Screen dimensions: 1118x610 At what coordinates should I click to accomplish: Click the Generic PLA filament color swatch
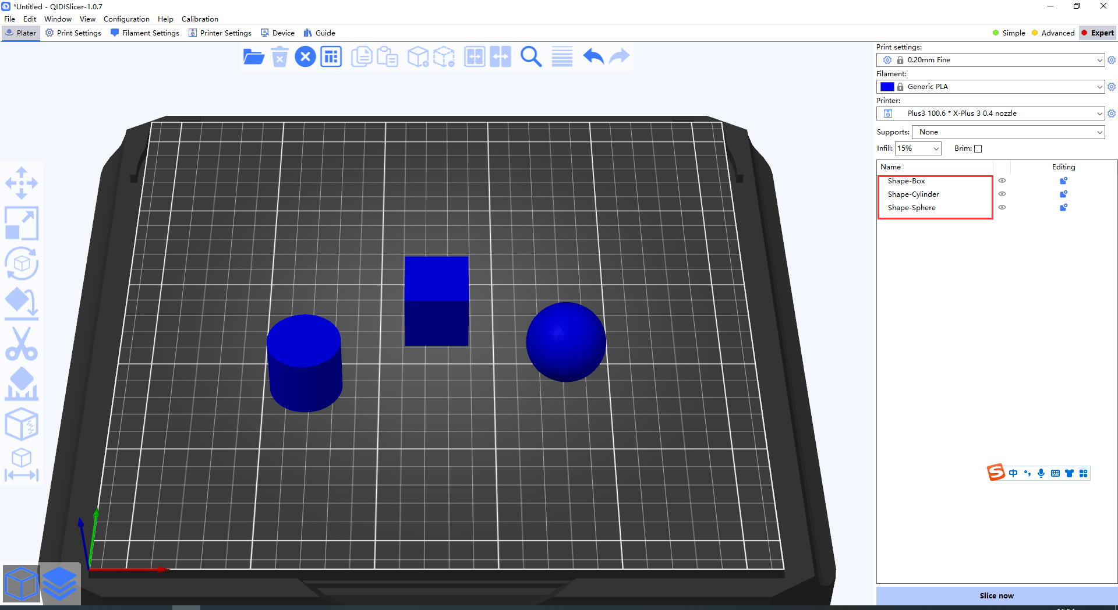point(887,86)
